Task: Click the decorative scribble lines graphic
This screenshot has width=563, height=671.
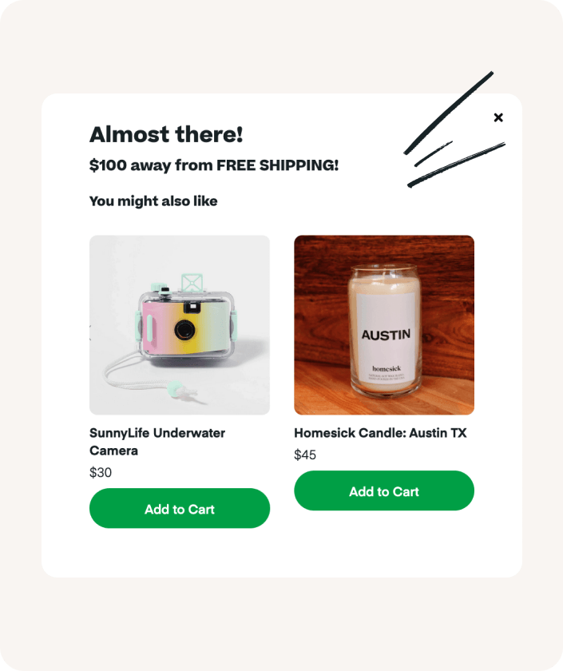Action: [x=454, y=129]
